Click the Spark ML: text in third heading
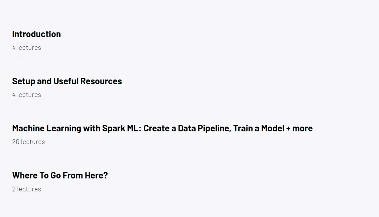The image size is (379, 217). 122,128
